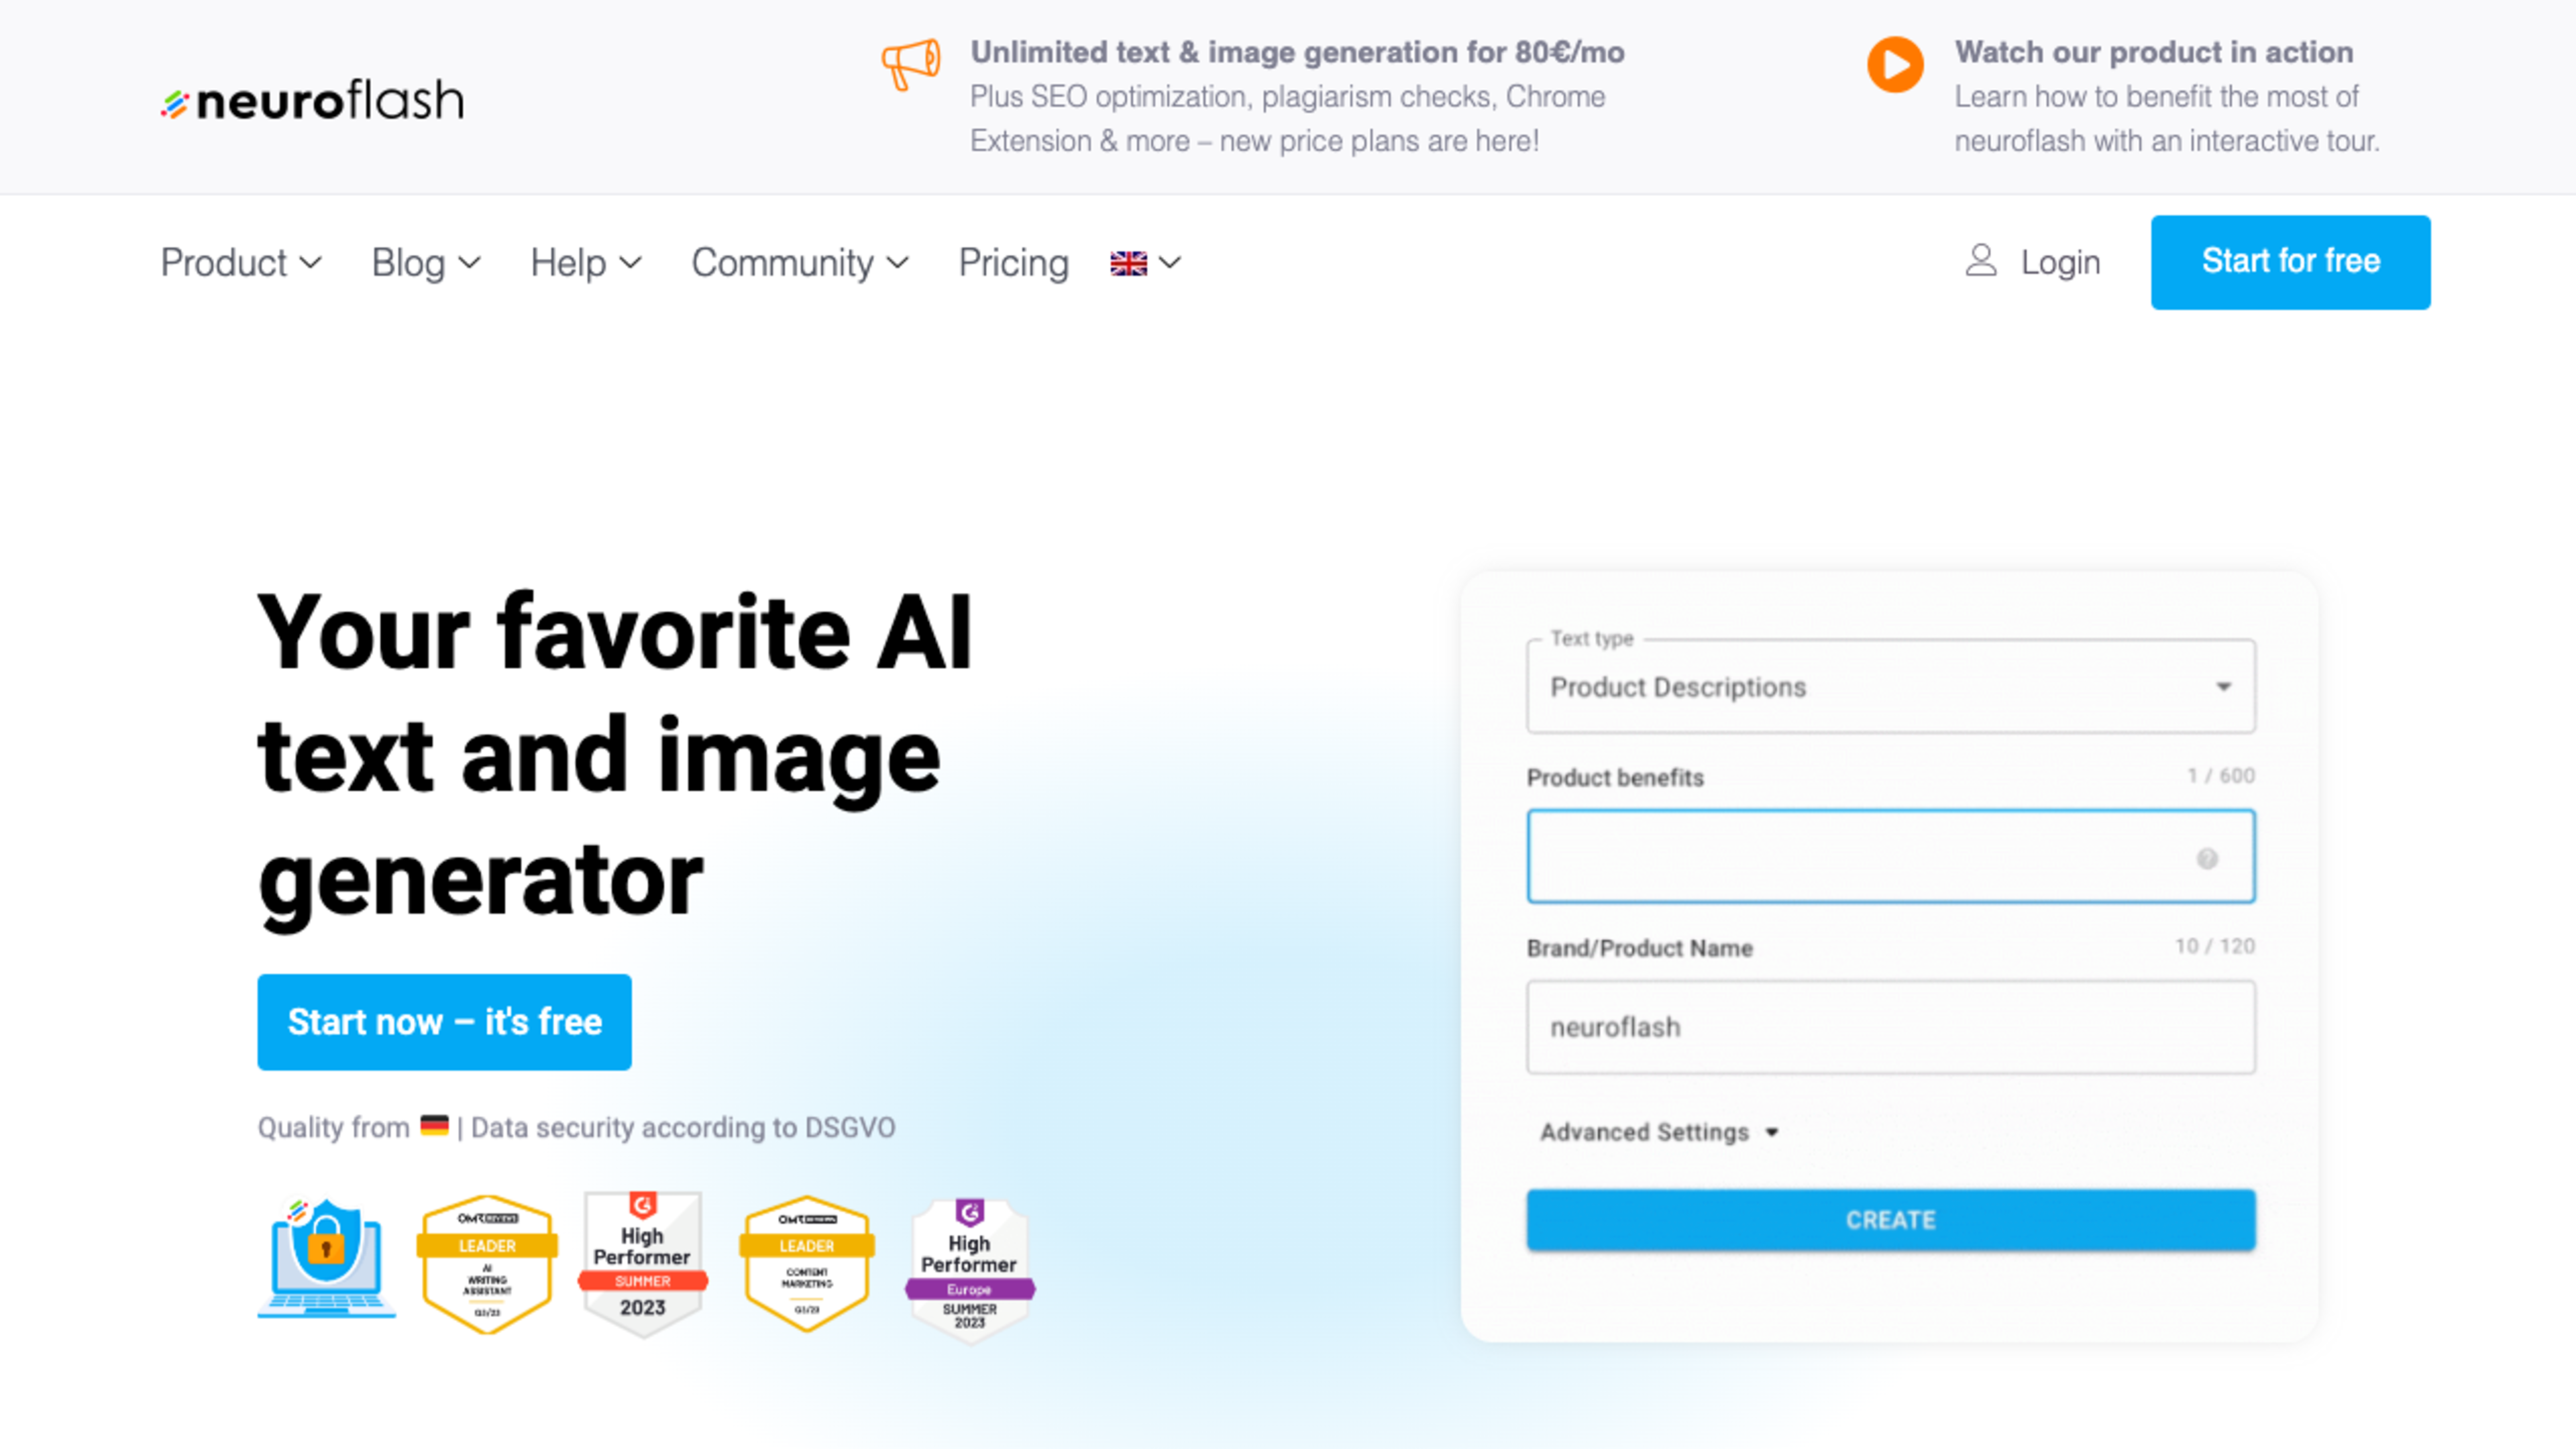
Task: Click the Product benefits input field
Action: (1890, 856)
